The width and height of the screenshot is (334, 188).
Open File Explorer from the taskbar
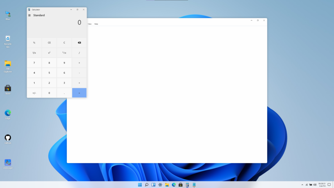[x=167, y=185]
